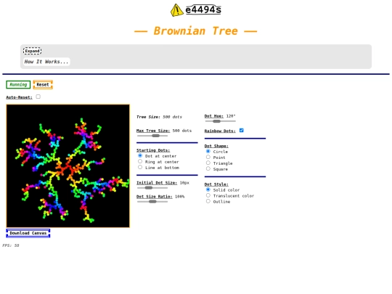
Task: Disable the Rainbow Dots checkbox
Action: point(241,130)
